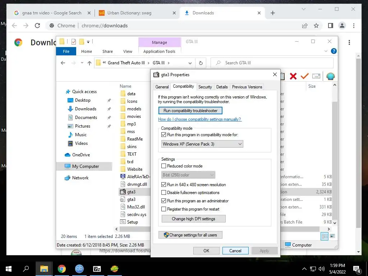Click the blue shell icon in Explorer toolbar
368x276 pixels.
[331, 76]
